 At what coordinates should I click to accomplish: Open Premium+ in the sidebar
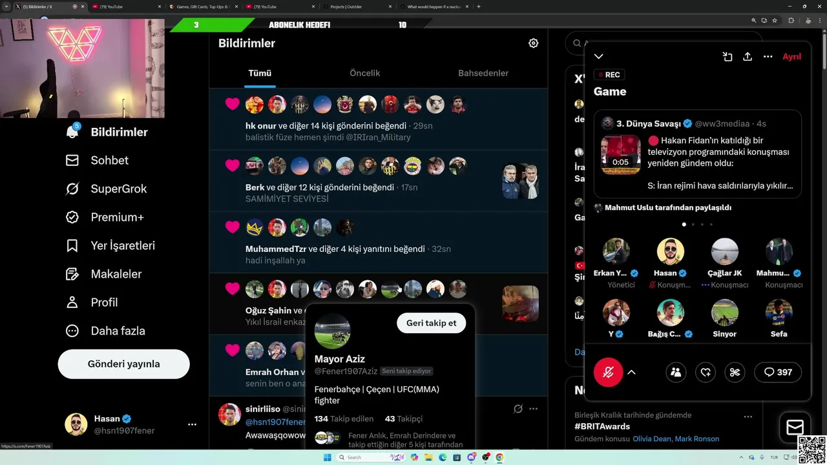[105, 217]
